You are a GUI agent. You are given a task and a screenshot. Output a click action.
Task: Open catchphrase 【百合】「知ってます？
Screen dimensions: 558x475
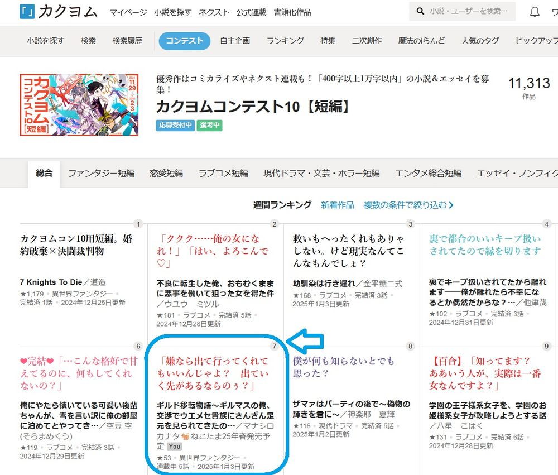tap(485, 373)
